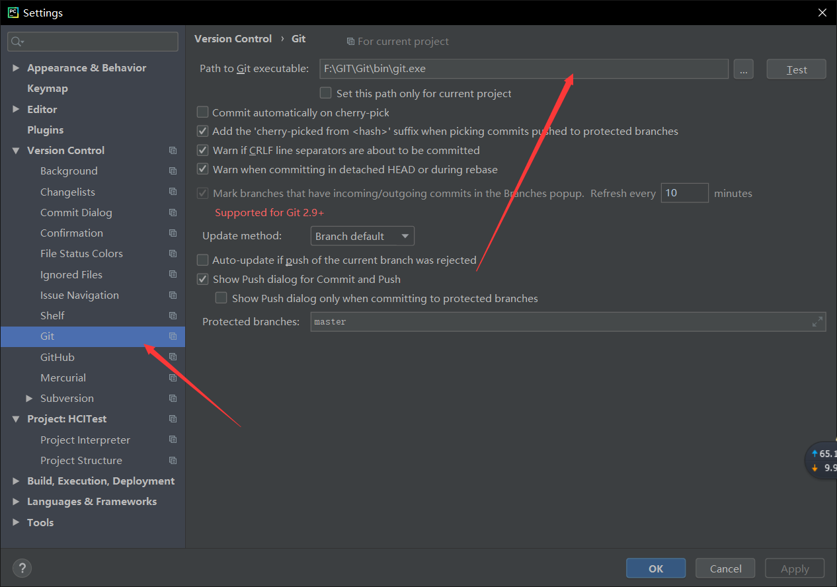Toggle Mark branches with incoming/outgoing commits
The image size is (837, 587).
pyautogui.click(x=202, y=194)
